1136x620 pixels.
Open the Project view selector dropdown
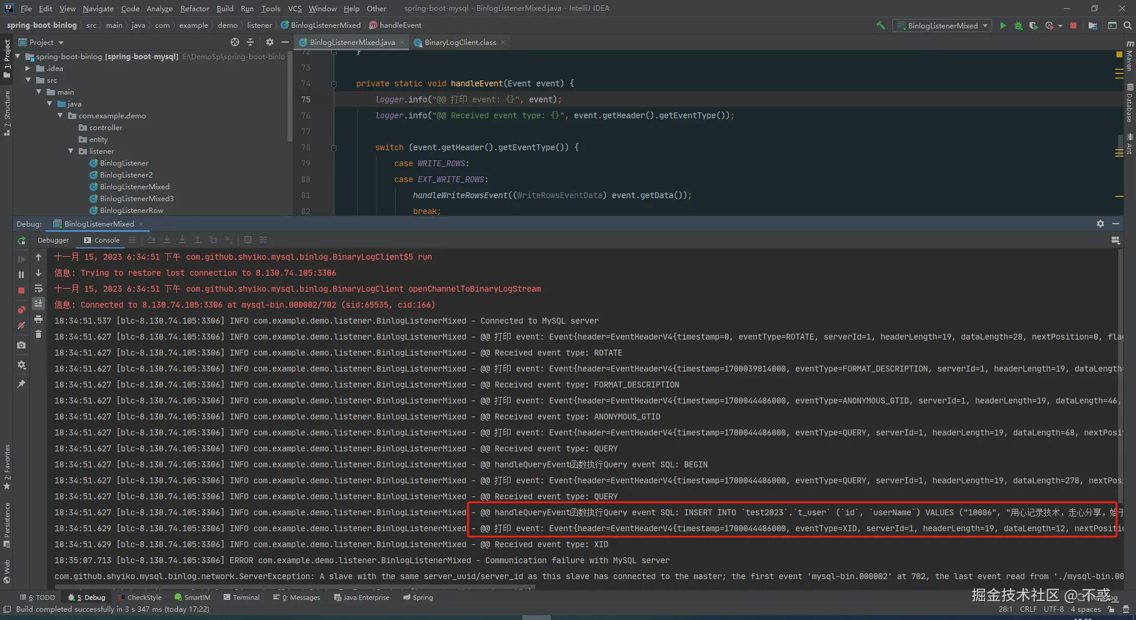pyautogui.click(x=41, y=42)
